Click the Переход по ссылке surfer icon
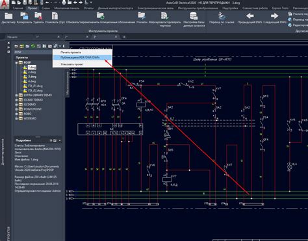Viewport: 308px width, 241px height. 222,16
